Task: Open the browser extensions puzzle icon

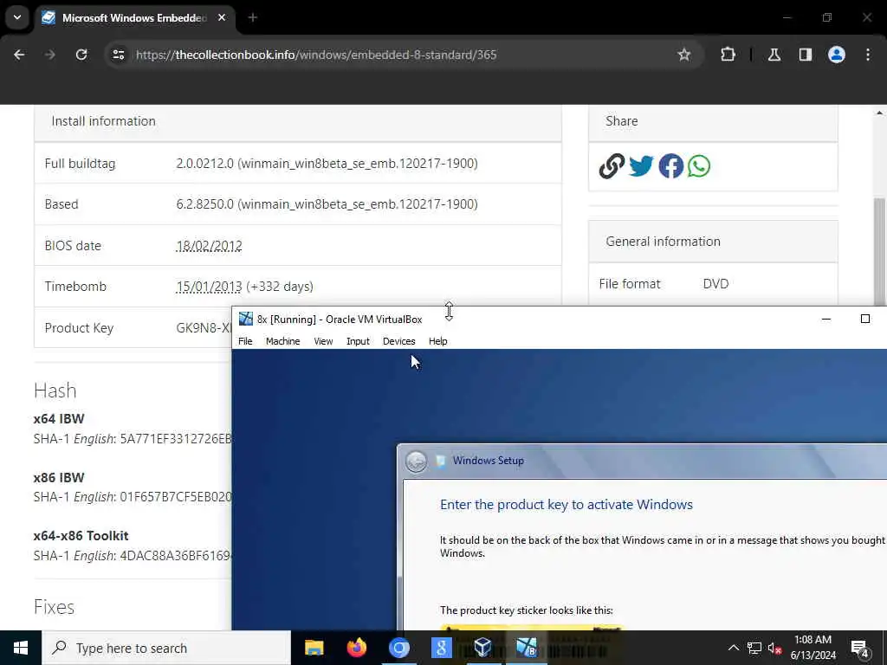Action: click(728, 55)
